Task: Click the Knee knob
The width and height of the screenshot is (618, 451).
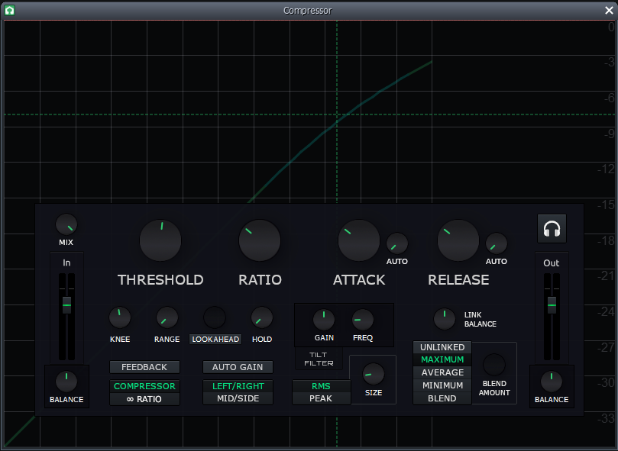Action: 120,317
